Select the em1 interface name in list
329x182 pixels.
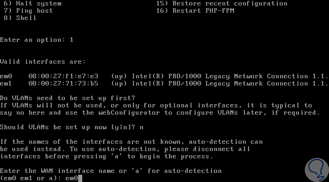6,84
